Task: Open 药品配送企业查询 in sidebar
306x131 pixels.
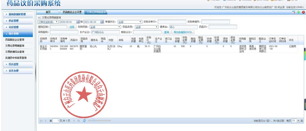Action: tap(15, 40)
